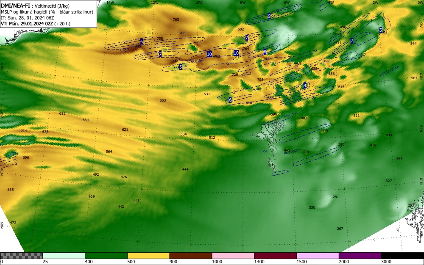Click the blue box labeled 8

point(265,52)
